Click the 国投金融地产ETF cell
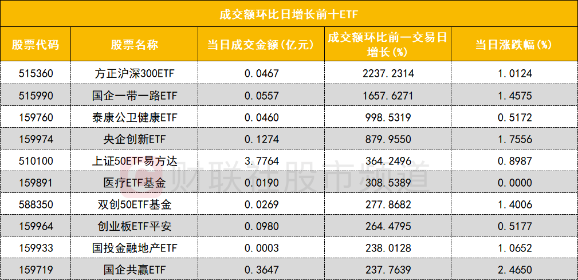This screenshot has height=280, width=578. [x=135, y=248]
